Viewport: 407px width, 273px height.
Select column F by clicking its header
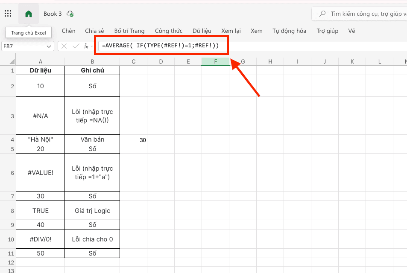click(x=215, y=61)
